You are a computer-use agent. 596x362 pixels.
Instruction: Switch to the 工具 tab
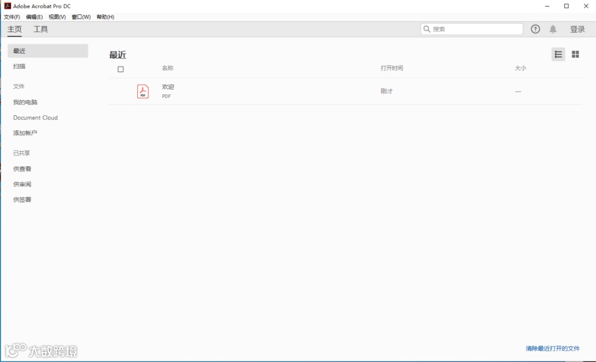tap(41, 29)
